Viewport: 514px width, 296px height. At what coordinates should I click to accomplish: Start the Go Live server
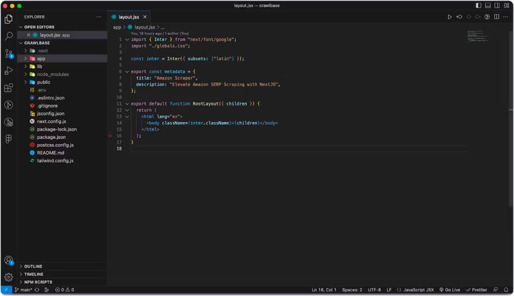(x=449, y=289)
